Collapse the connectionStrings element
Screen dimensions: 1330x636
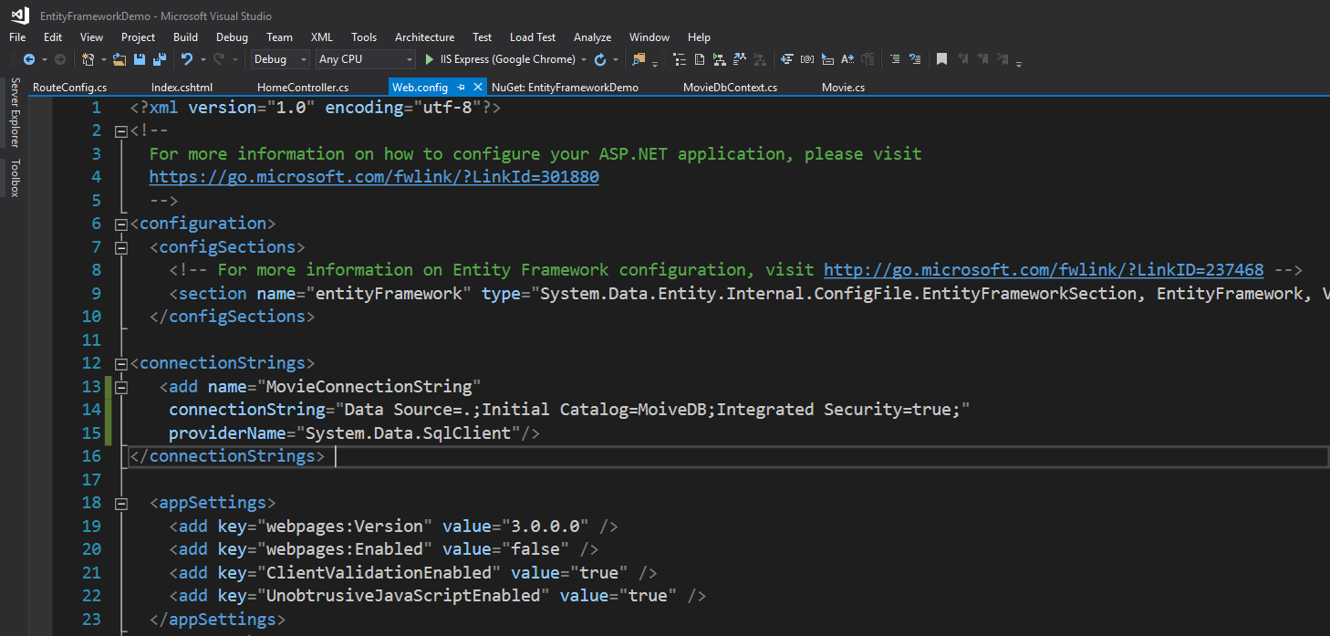tap(121, 362)
